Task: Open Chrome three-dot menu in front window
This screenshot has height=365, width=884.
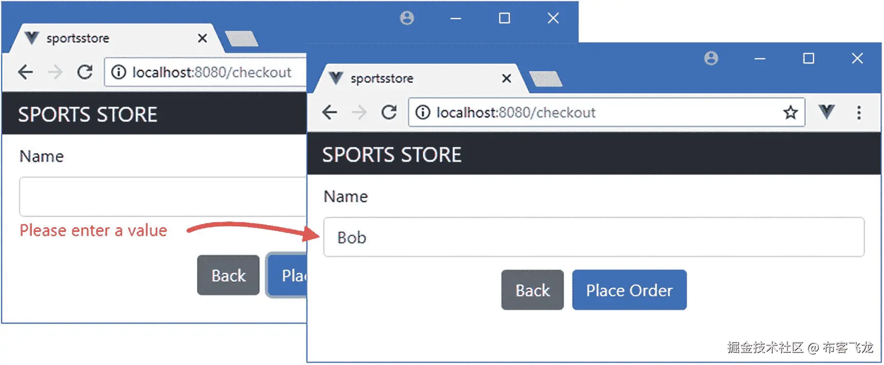Action: coord(859,113)
